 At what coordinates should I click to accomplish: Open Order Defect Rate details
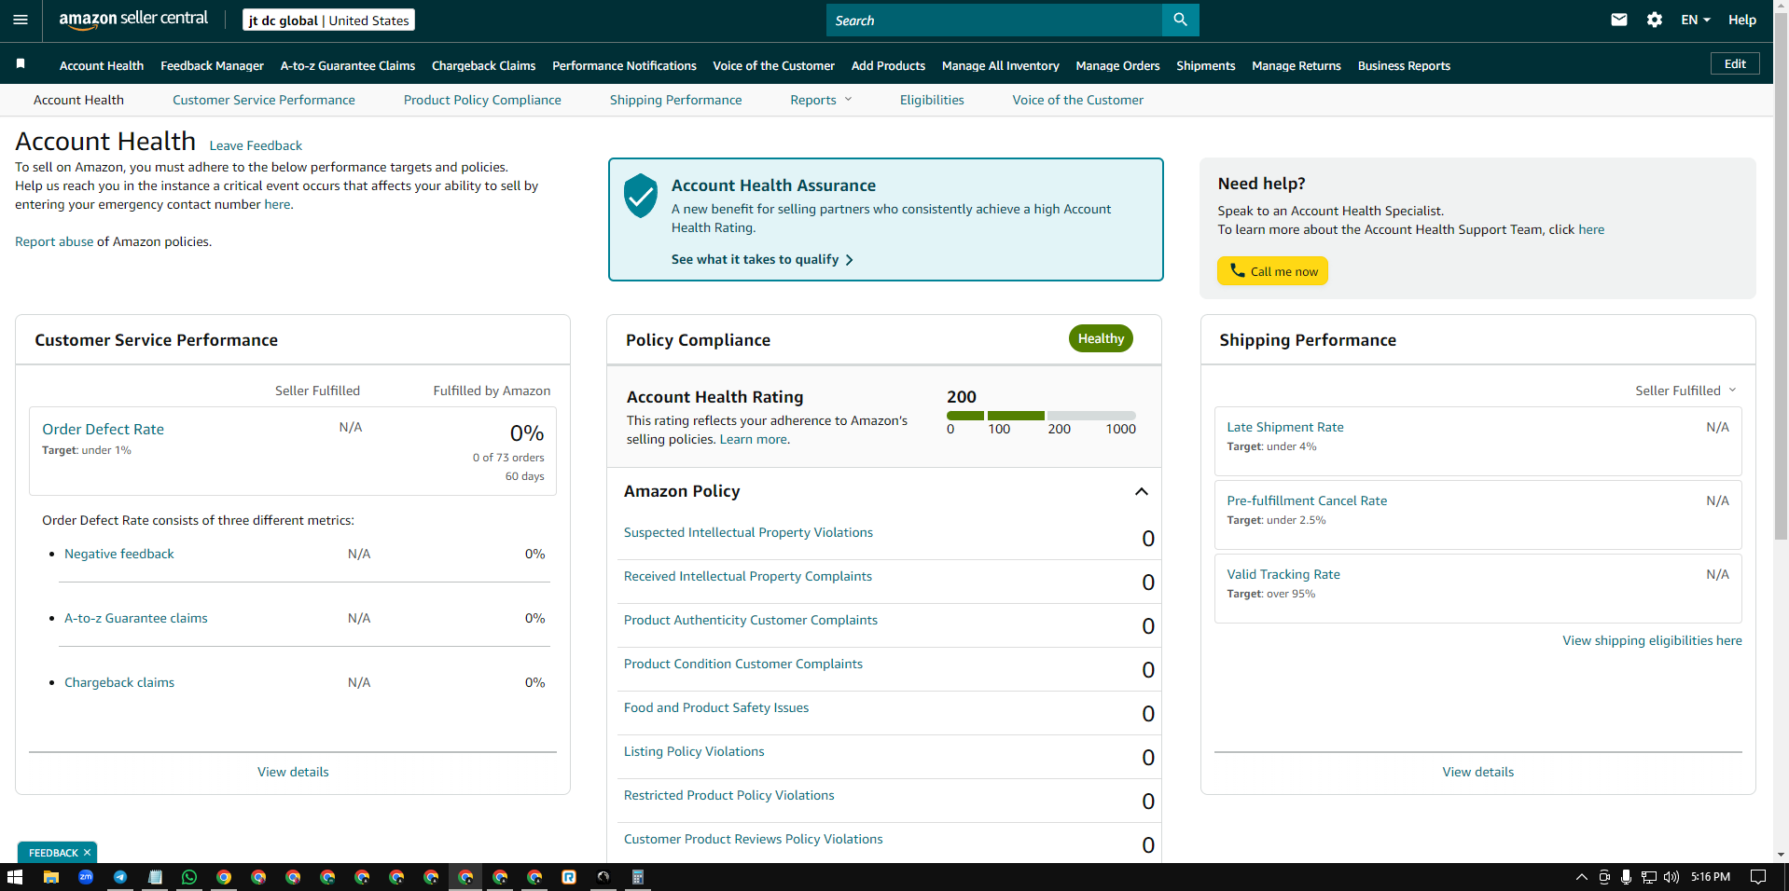tap(103, 429)
